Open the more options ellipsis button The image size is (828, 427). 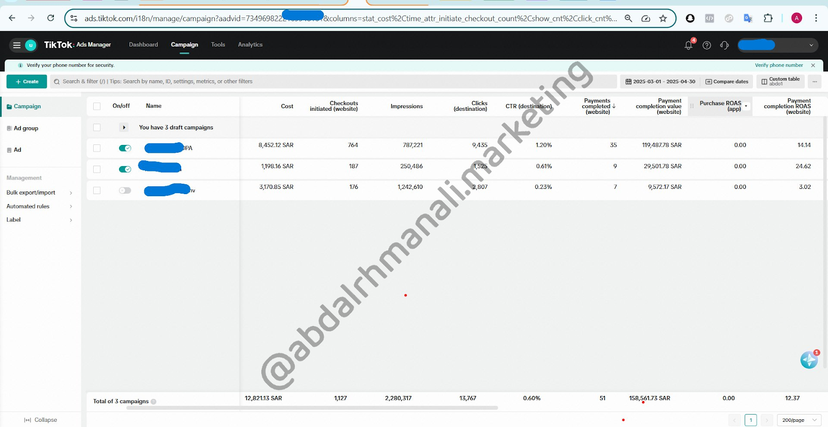click(815, 81)
